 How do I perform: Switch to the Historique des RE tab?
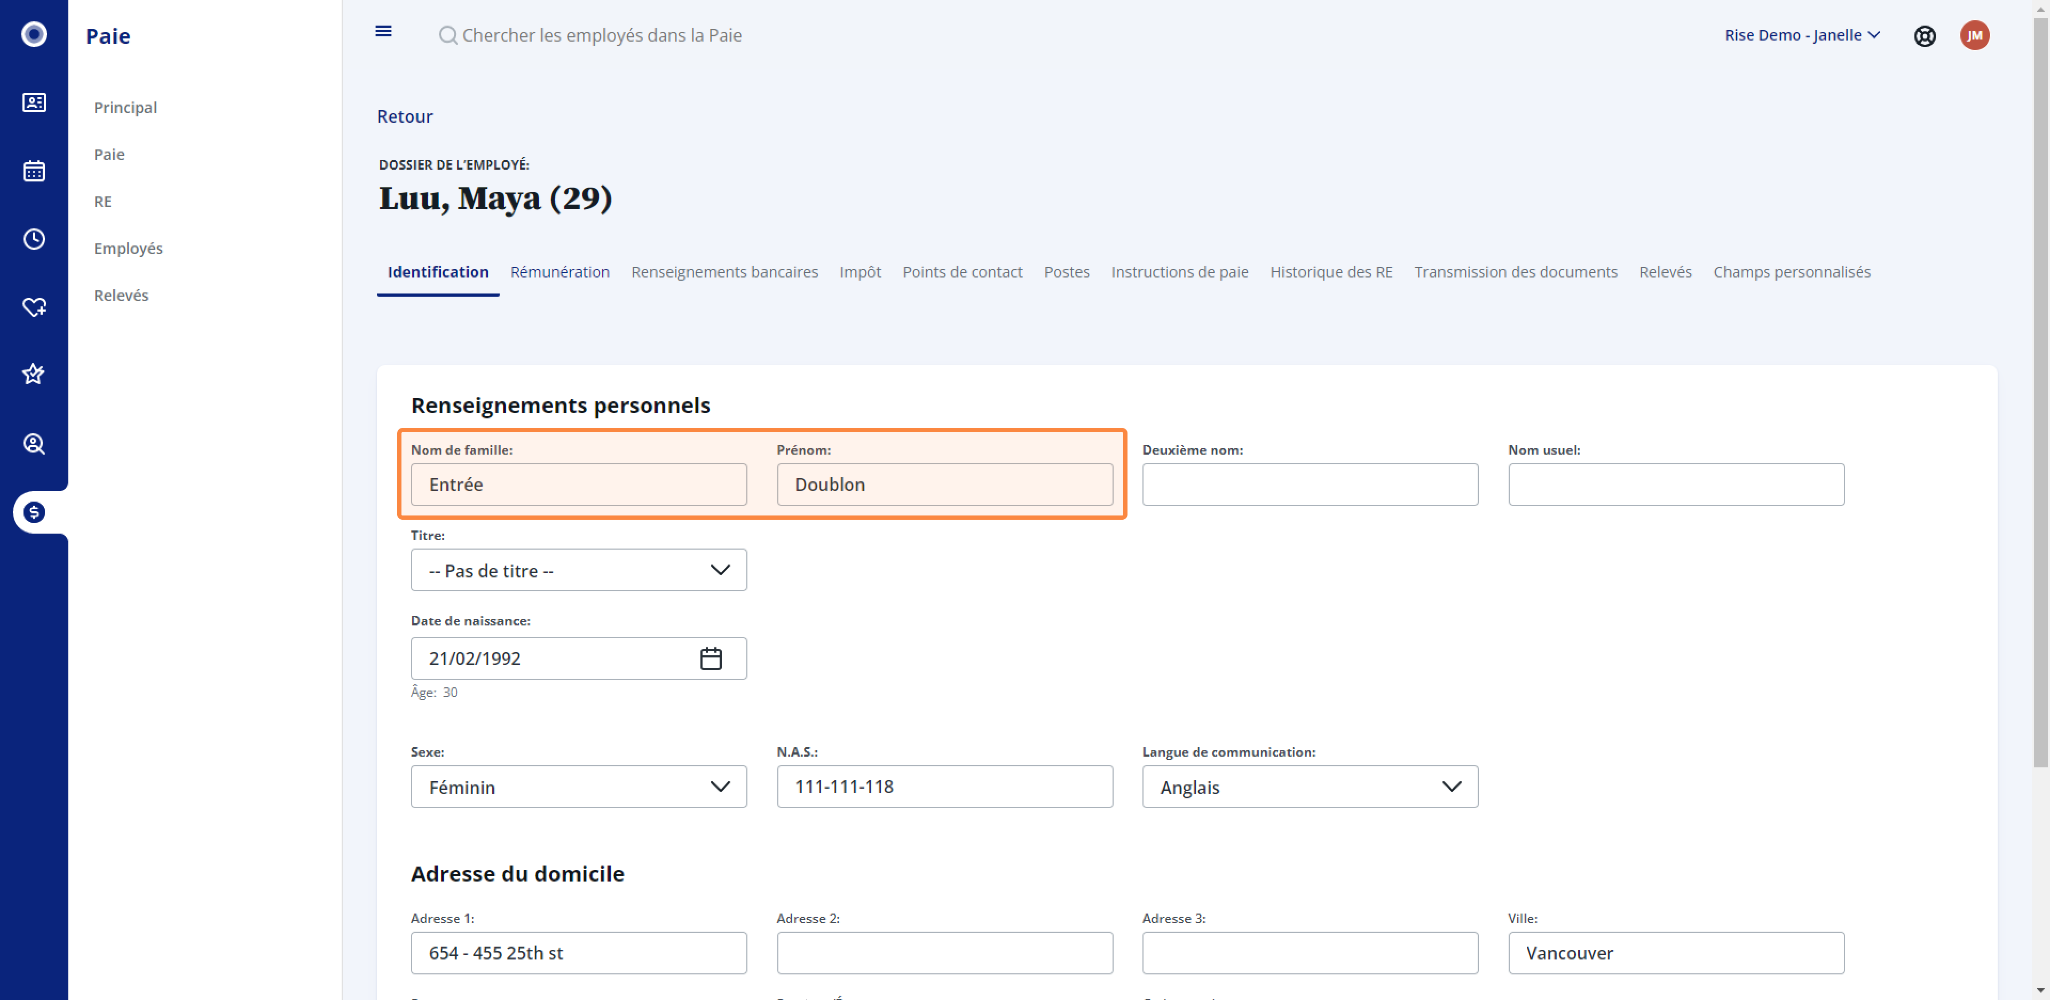(x=1330, y=272)
